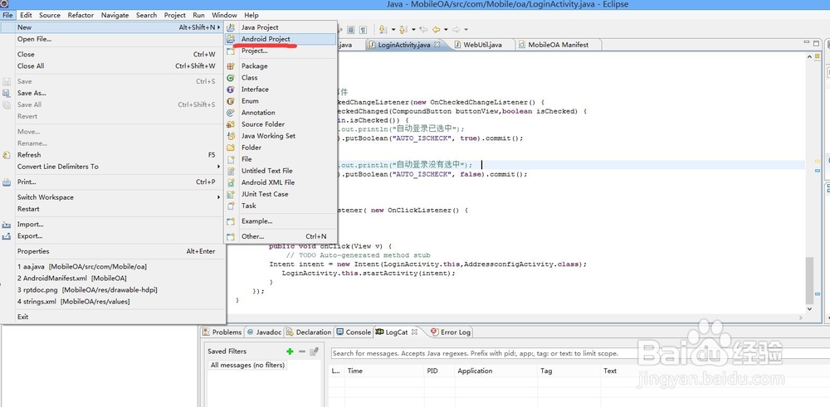Open the Problems view tab
The height and width of the screenshot is (407, 830).
[x=222, y=332]
